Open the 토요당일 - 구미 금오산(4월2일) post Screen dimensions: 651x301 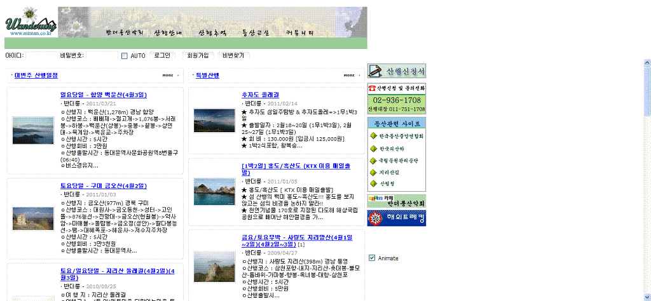[x=104, y=186]
